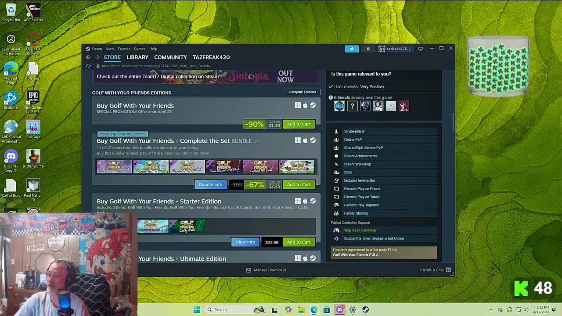Switch to the STORE tab
The image size is (562, 316).
112,57
